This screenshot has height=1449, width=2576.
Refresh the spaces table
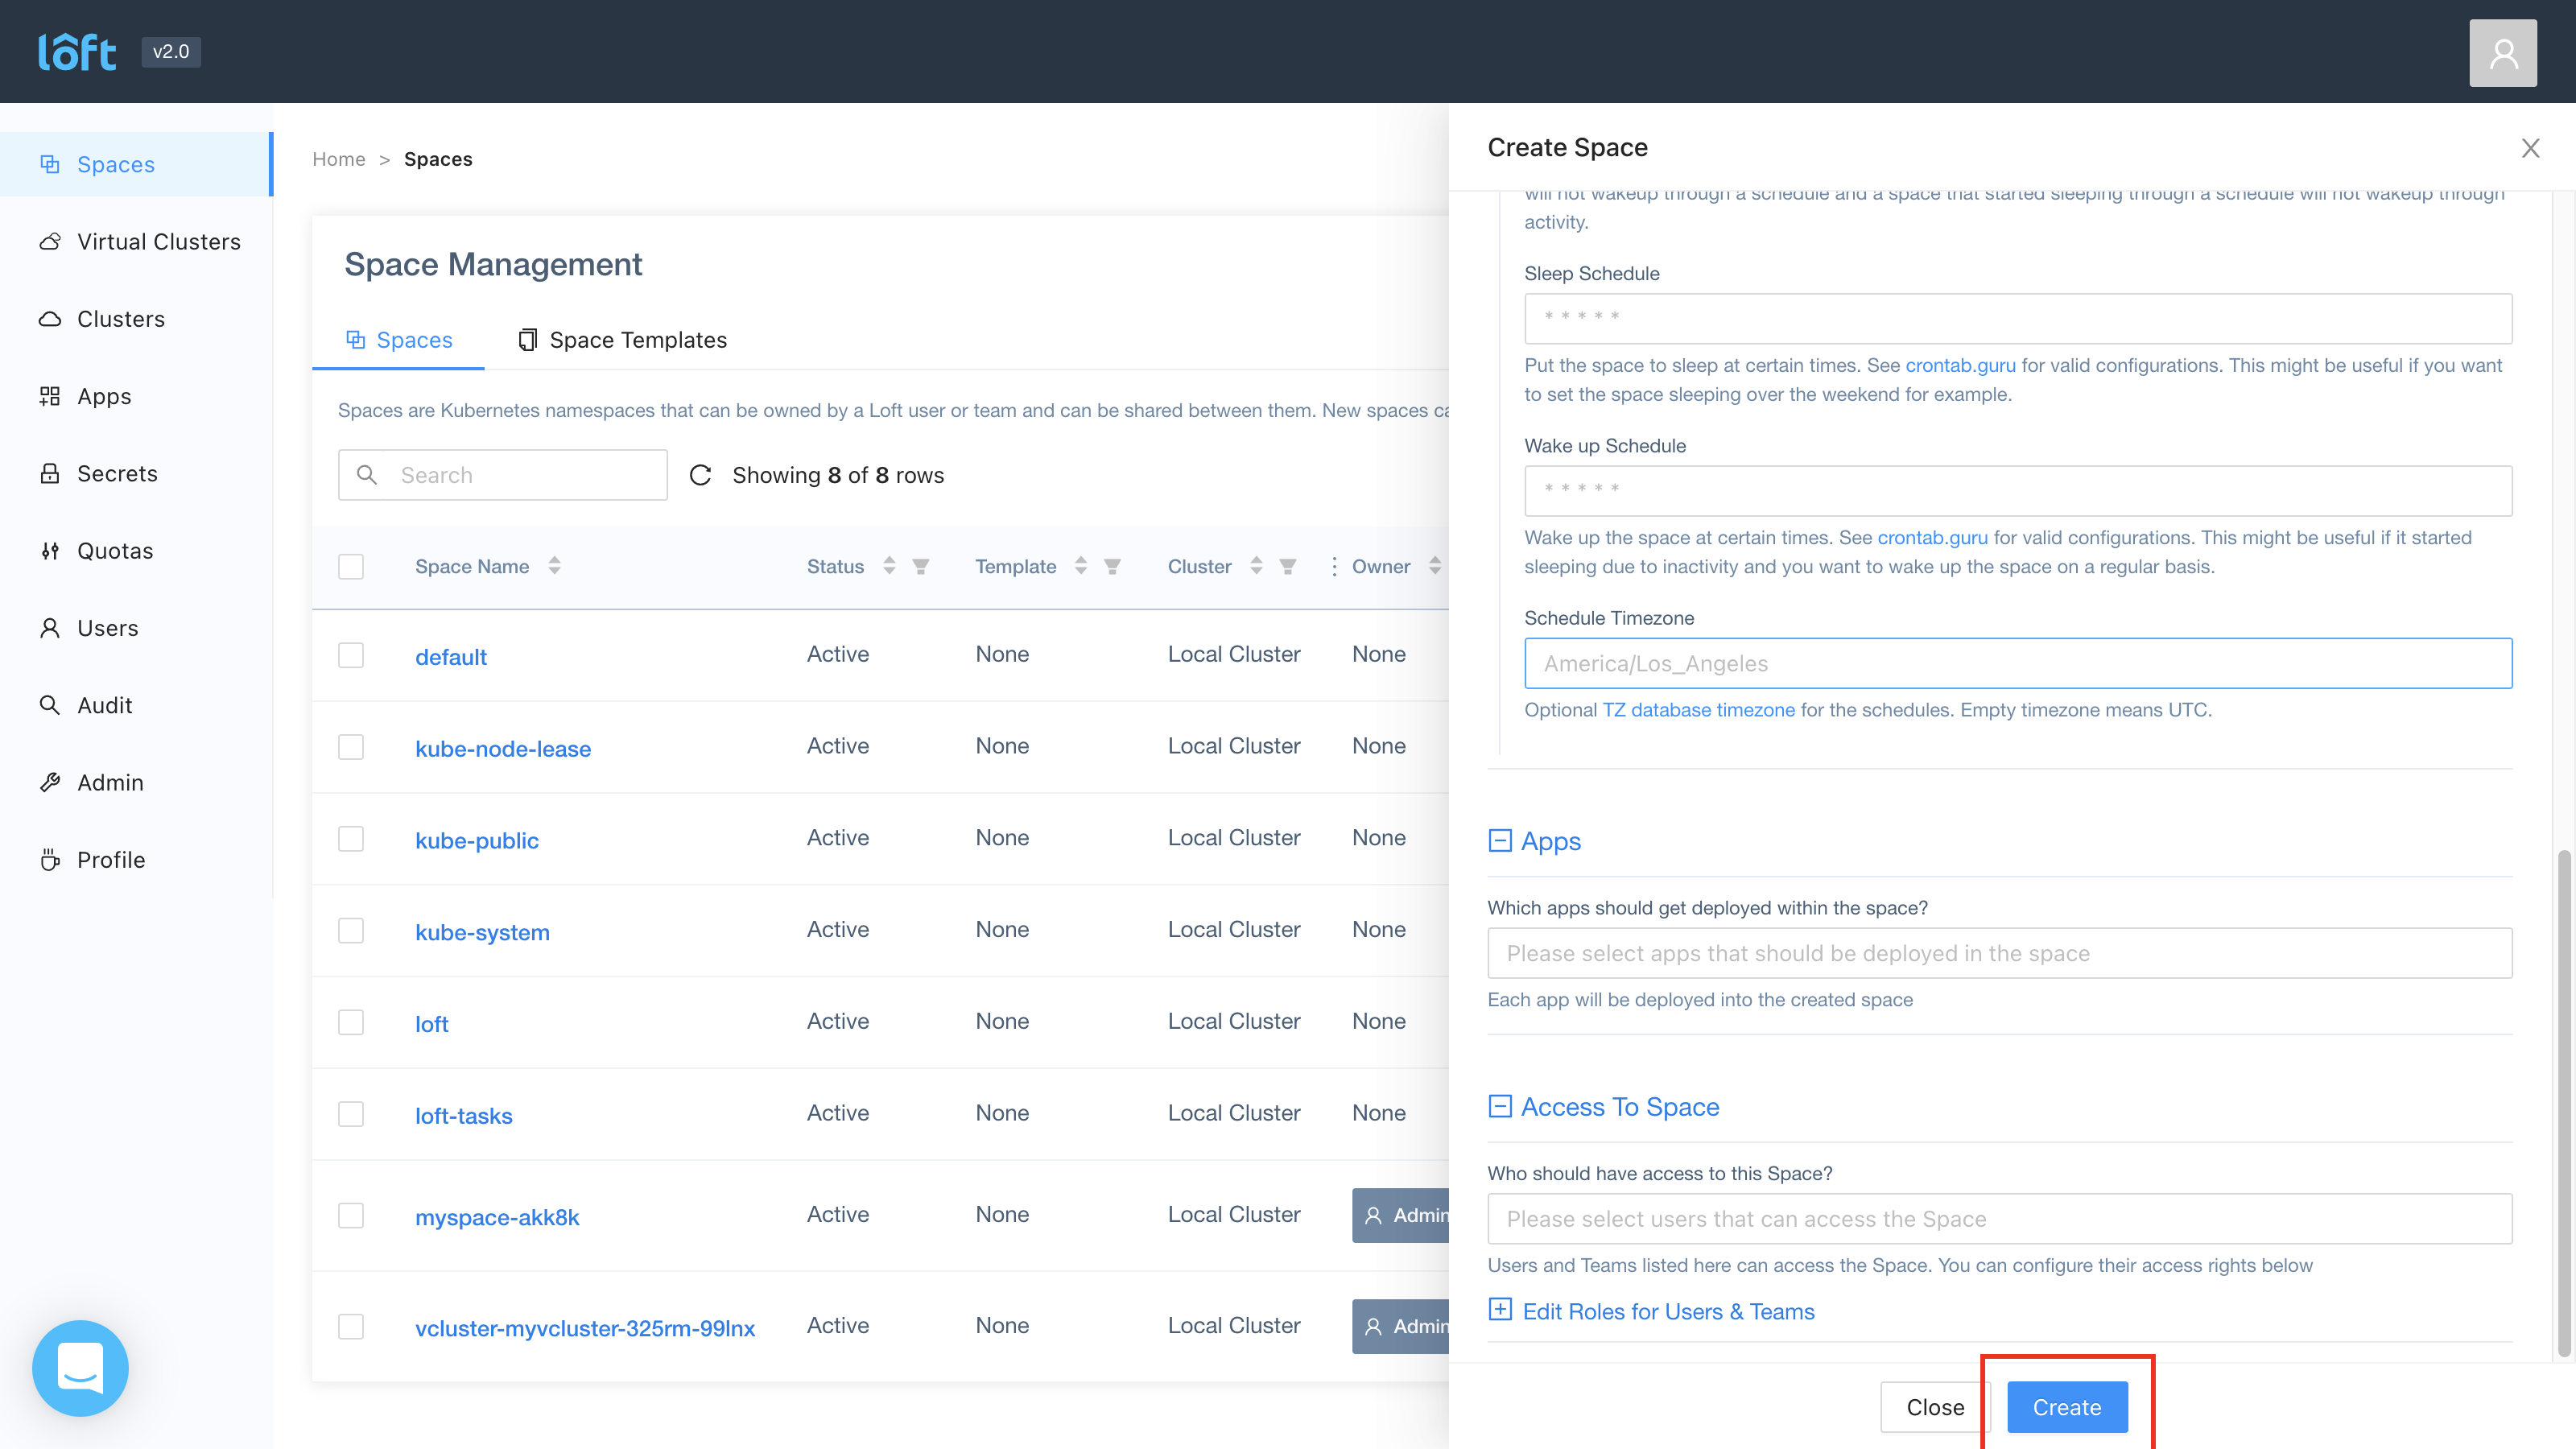pyautogui.click(x=700, y=475)
